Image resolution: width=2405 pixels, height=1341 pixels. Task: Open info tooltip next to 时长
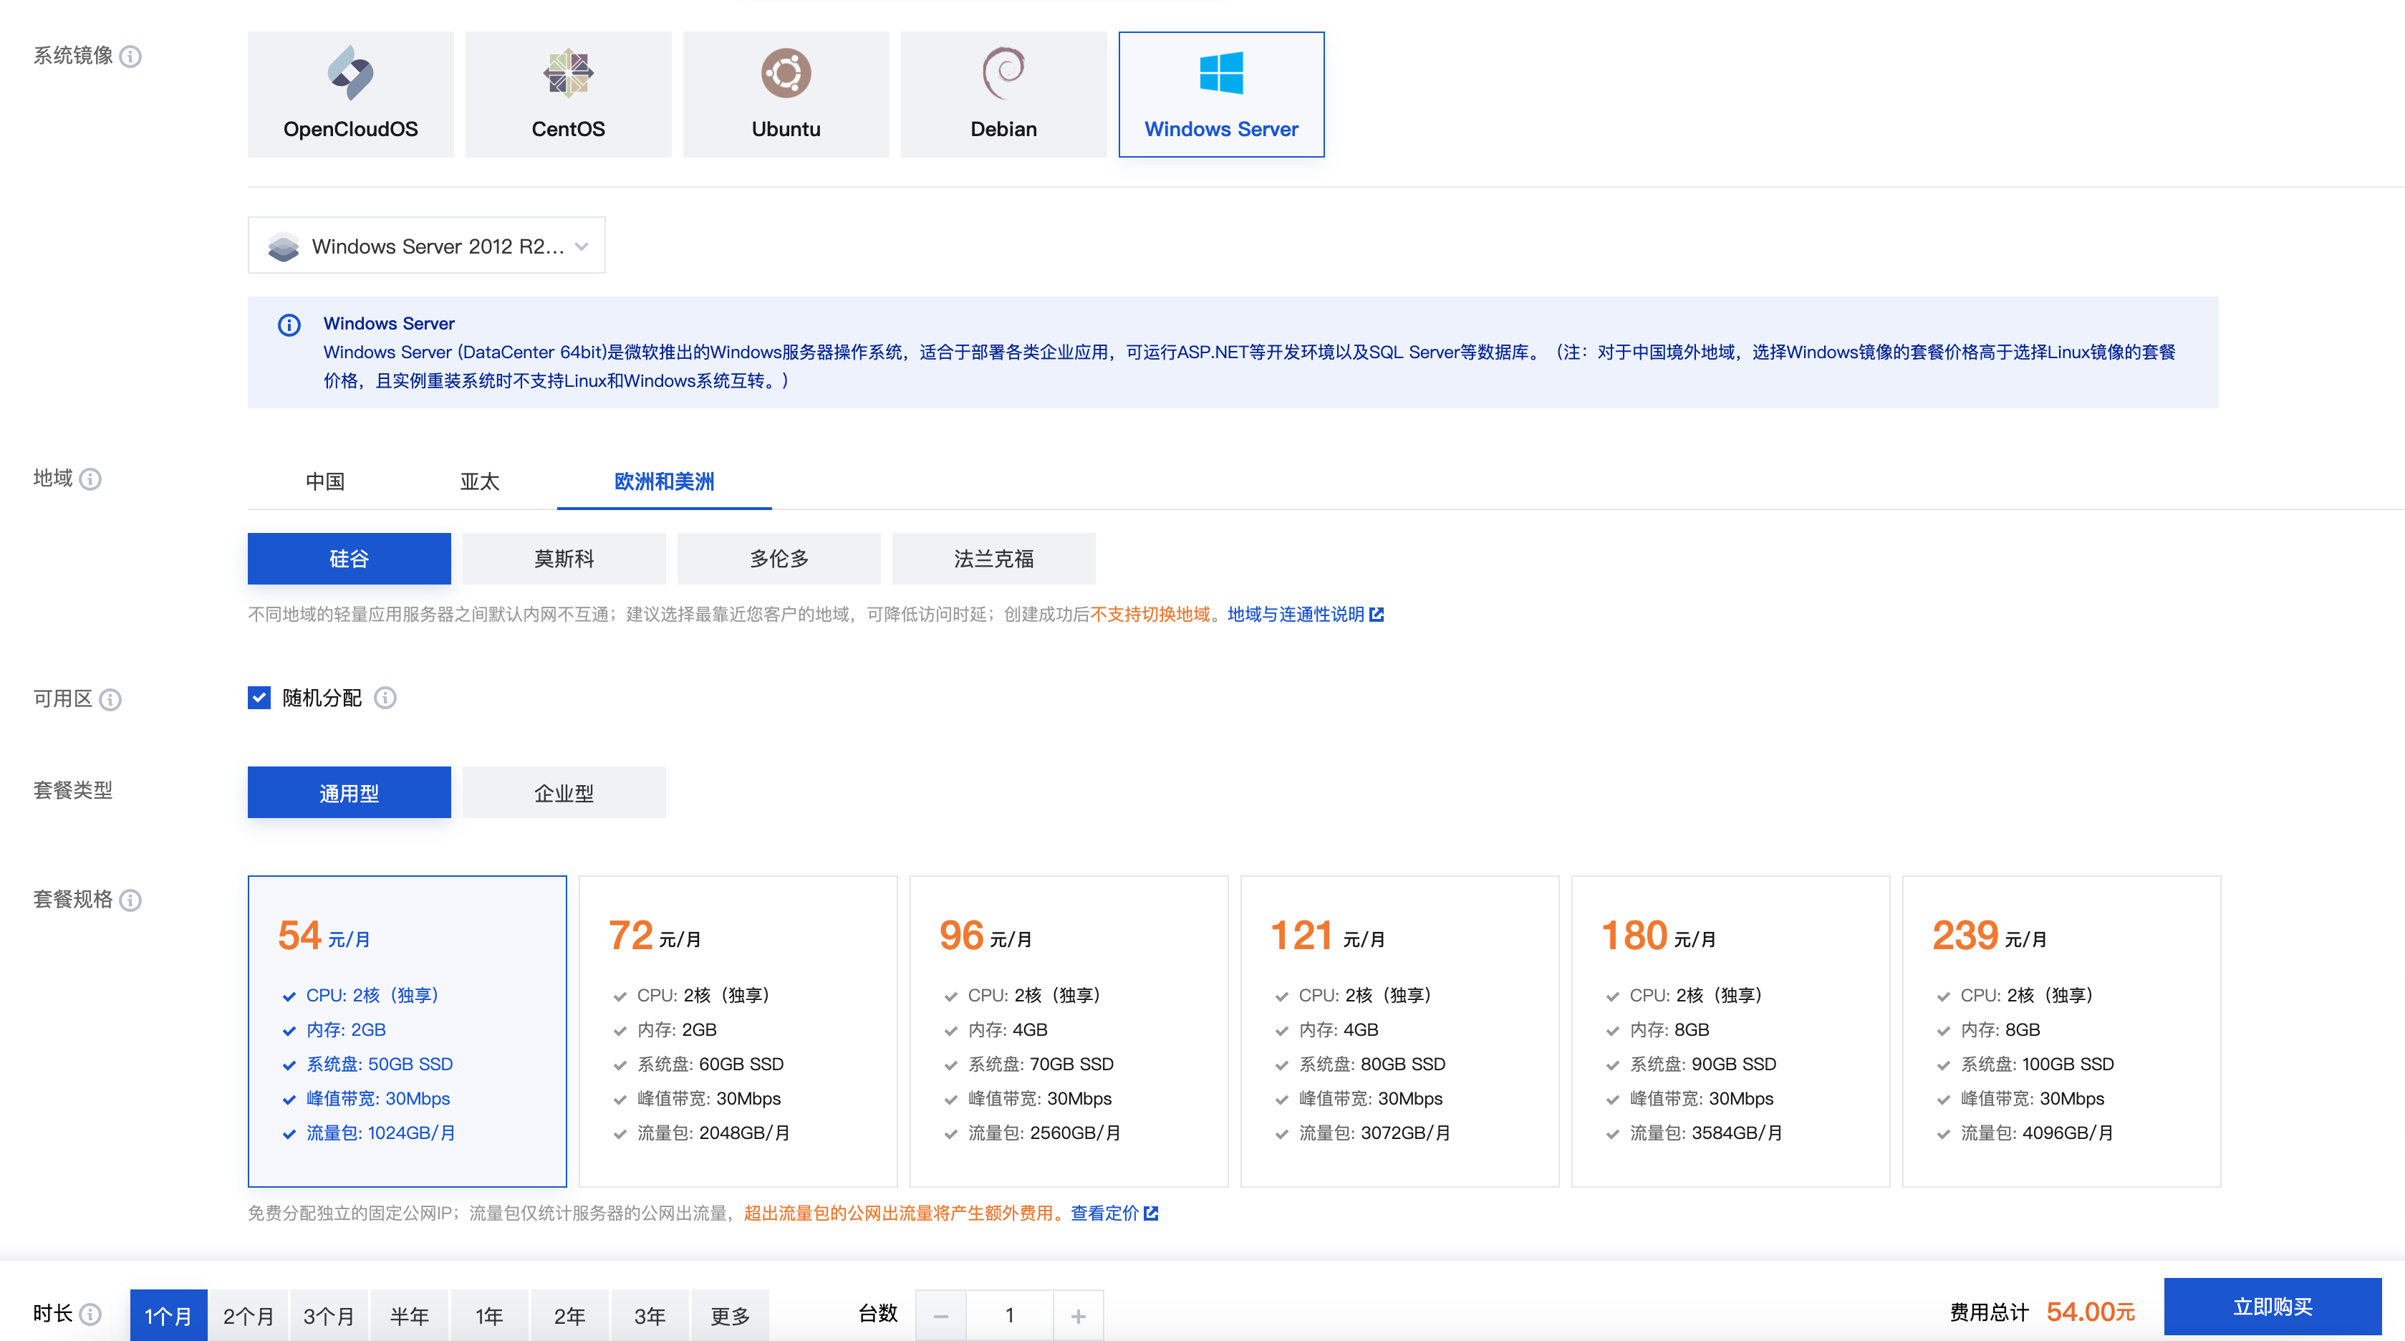click(x=90, y=1314)
